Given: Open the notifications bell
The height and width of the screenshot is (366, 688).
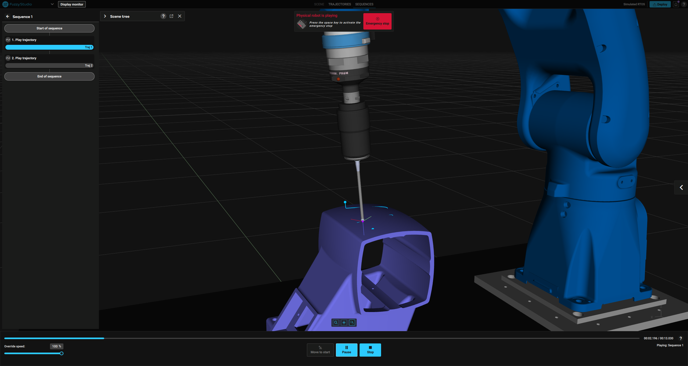Looking at the screenshot, I should pos(676,4).
